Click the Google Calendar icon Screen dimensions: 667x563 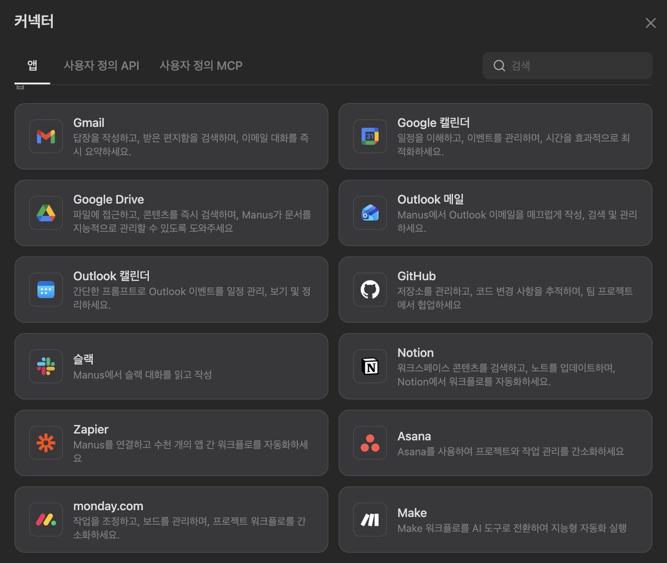[x=370, y=136]
